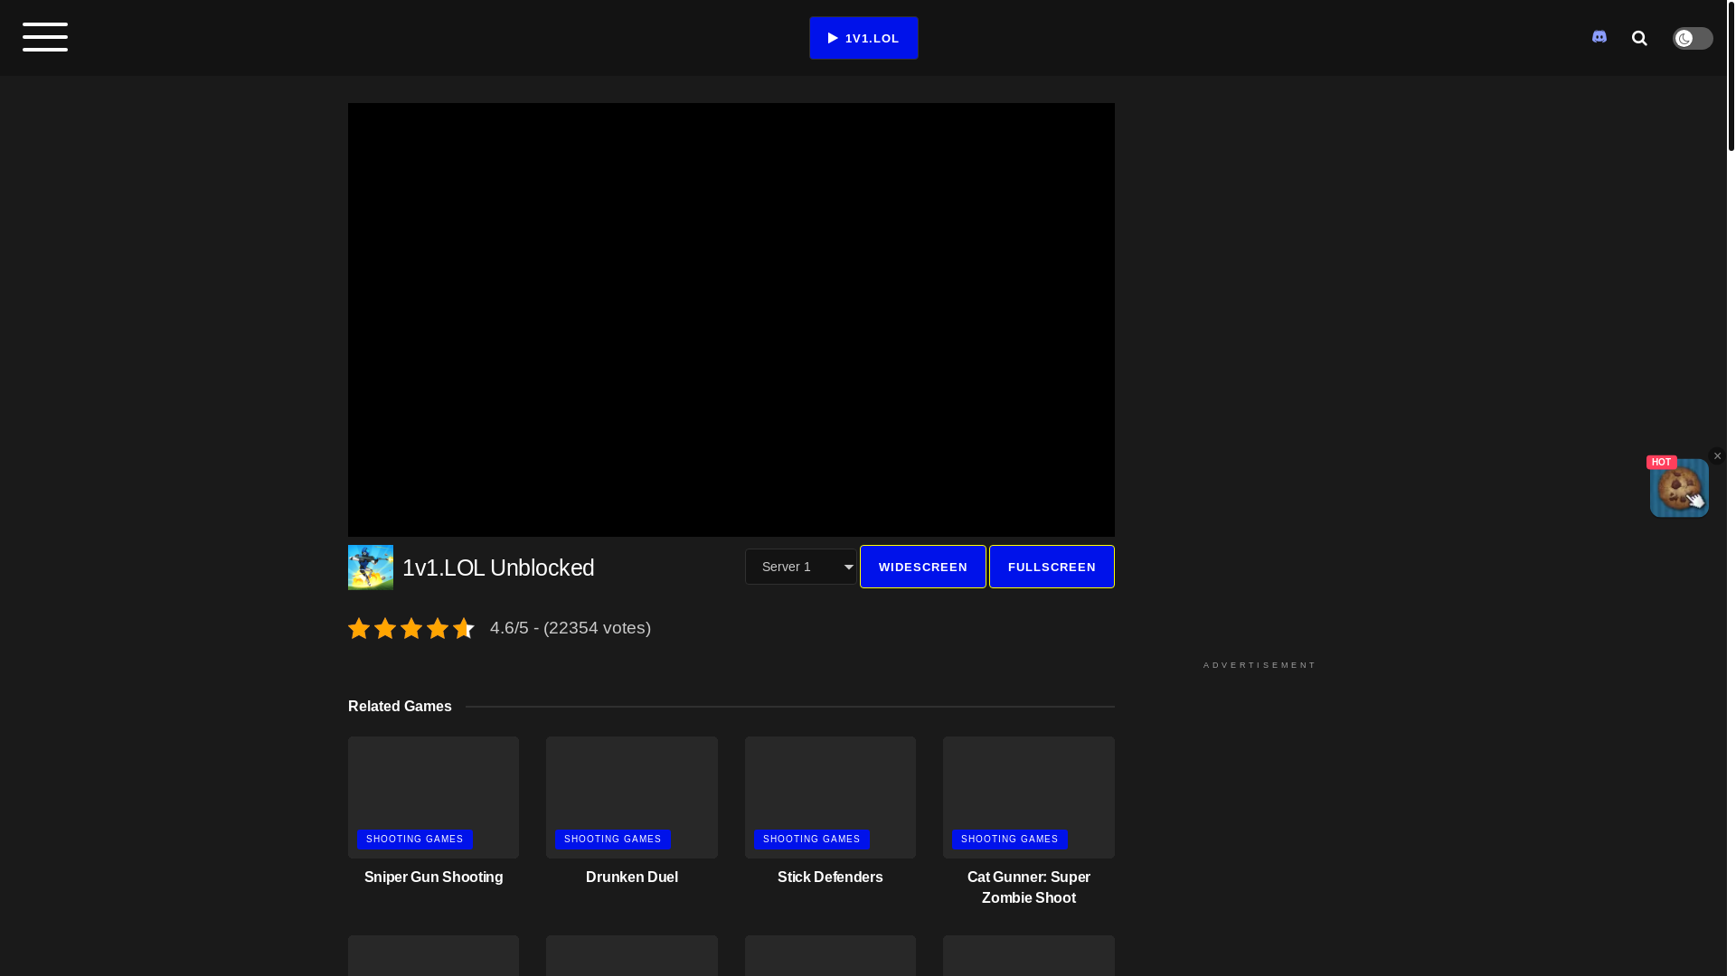Open the Discord link icon
Screen dimensions: 1736x976
pyautogui.click(x=1599, y=37)
